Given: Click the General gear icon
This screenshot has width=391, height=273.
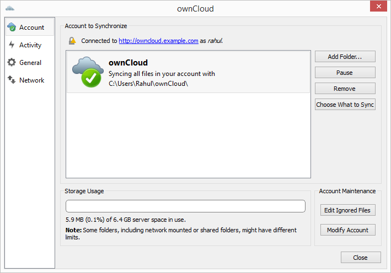Looking at the screenshot, I should [x=12, y=63].
